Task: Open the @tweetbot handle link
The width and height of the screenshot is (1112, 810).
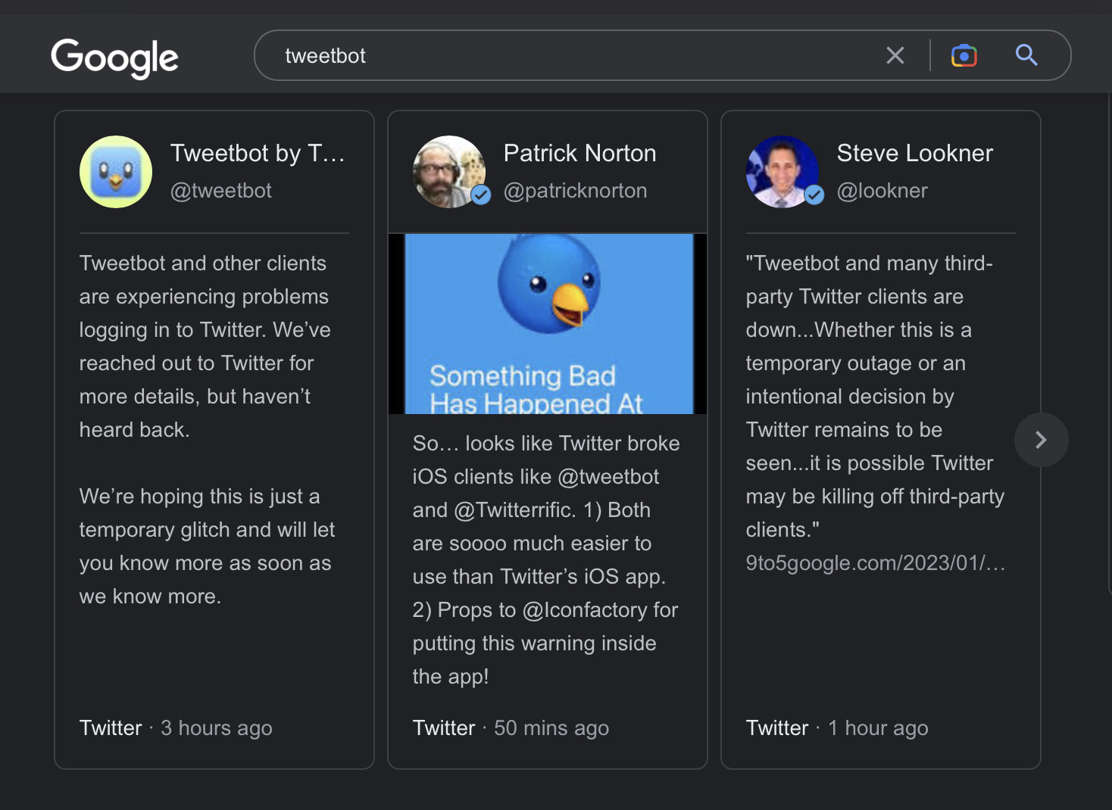Action: (x=220, y=191)
